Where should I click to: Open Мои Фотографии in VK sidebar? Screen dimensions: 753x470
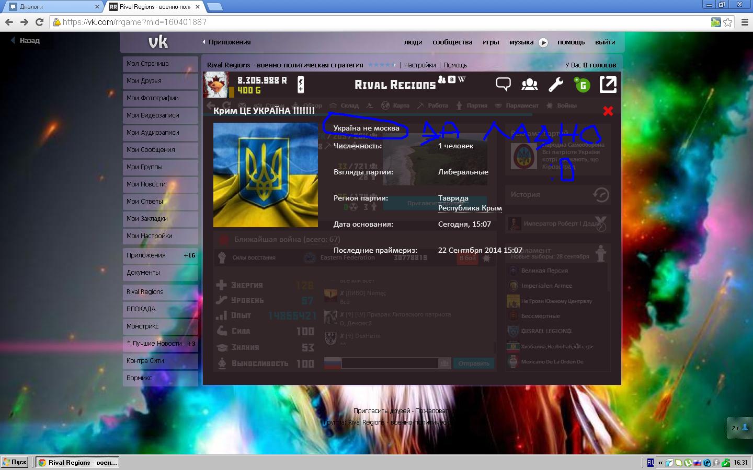(x=161, y=98)
